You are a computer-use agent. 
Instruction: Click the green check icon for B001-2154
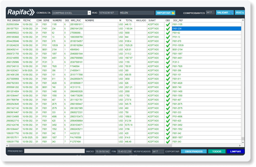(x=168, y=50)
